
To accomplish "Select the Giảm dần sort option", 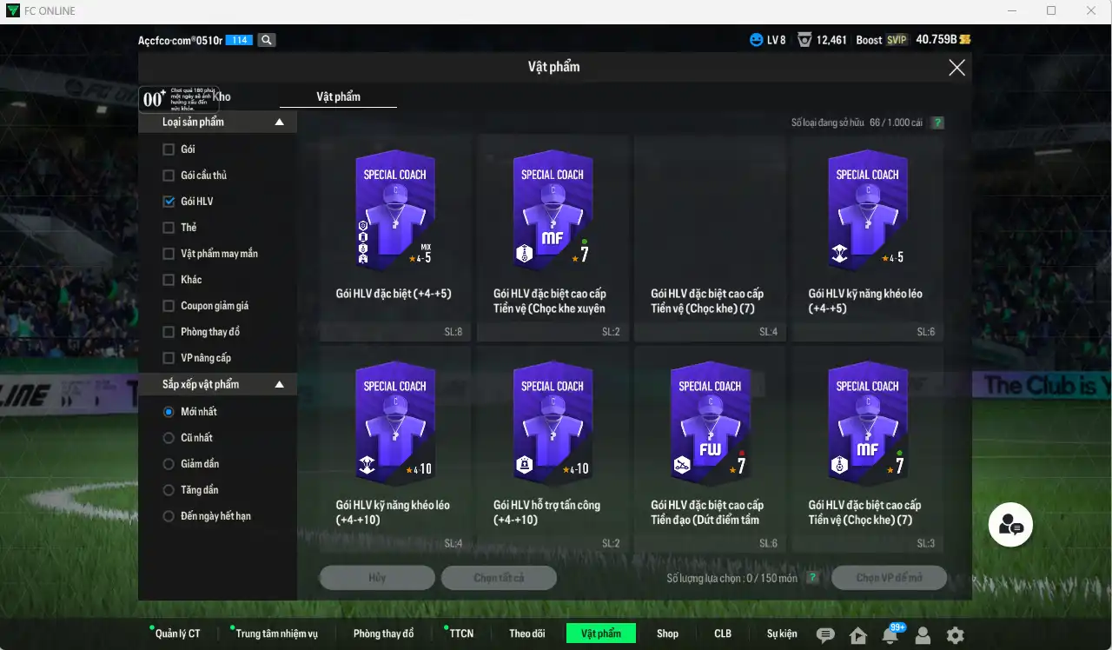I will pyautogui.click(x=169, y=464).
